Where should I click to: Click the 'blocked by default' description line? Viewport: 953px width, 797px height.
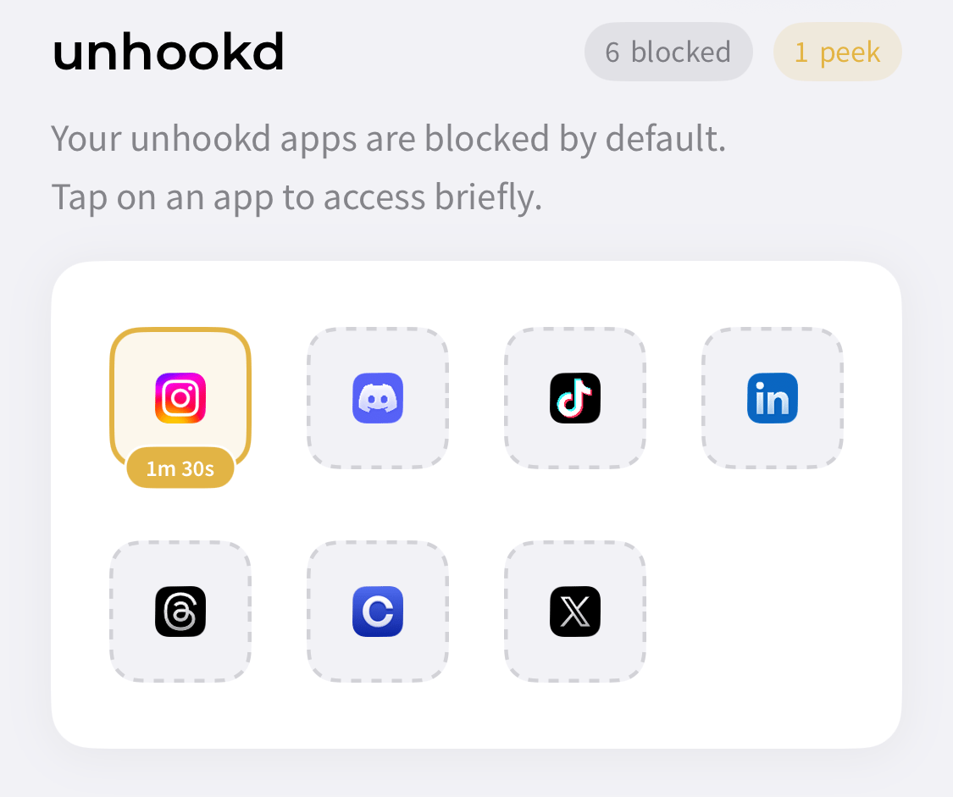click(x=388, y=139)
